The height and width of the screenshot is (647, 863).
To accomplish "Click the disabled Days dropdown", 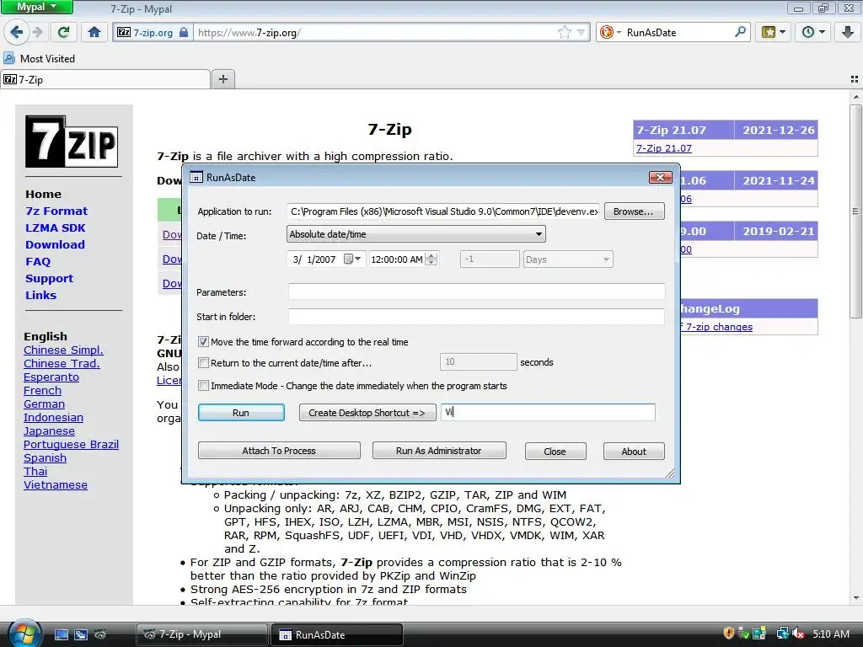I will click(x=568, y=259).
